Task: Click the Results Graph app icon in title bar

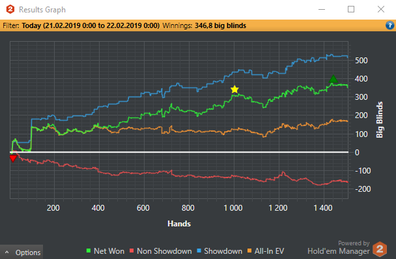Action: [10, 9]
